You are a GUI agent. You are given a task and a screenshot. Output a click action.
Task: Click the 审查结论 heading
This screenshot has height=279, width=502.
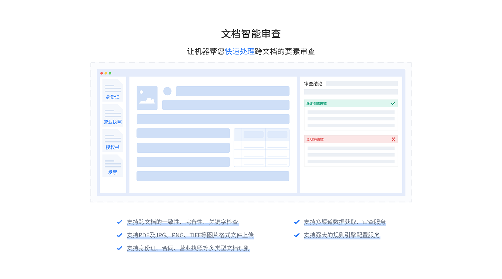313,84
